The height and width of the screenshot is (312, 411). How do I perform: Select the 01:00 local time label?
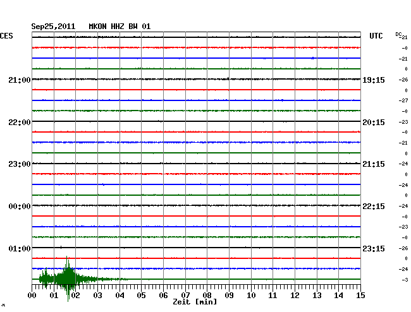click(20, 248)
